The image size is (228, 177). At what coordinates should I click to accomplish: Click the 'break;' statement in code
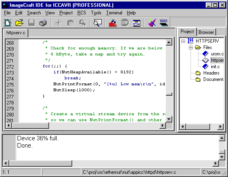[73, 78]
